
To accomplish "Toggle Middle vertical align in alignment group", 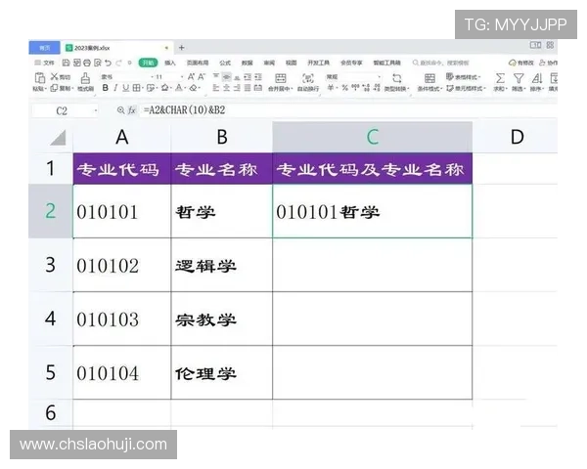I will pos(227,77).
